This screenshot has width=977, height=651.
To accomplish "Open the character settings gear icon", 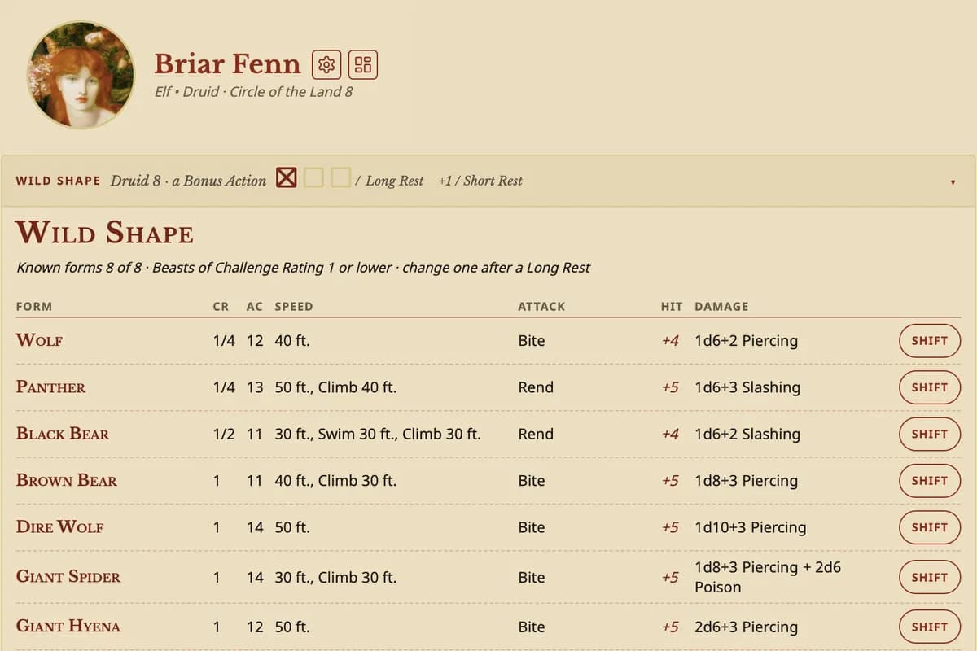I will [x=326, y=64].
